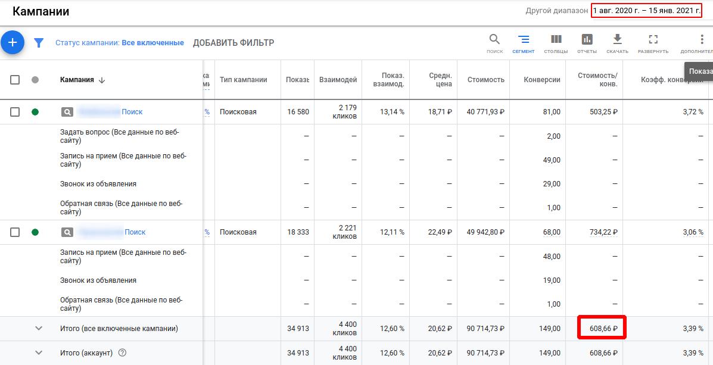Screen dimensions: 713x365
Task: Click the Развернуть fullscreen icon
Action: pyautogui.click(x=653, y=43)
